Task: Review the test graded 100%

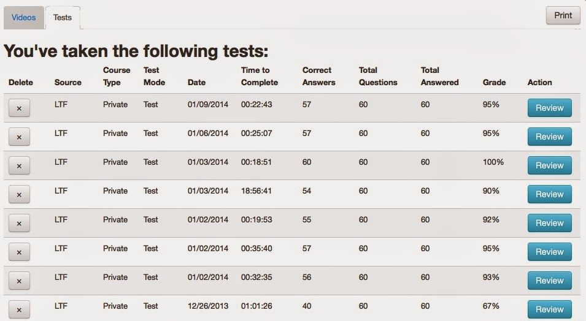Action: click(549, 165)
